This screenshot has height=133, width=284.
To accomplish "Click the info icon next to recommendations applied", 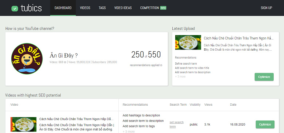I will tap(161, 65).
